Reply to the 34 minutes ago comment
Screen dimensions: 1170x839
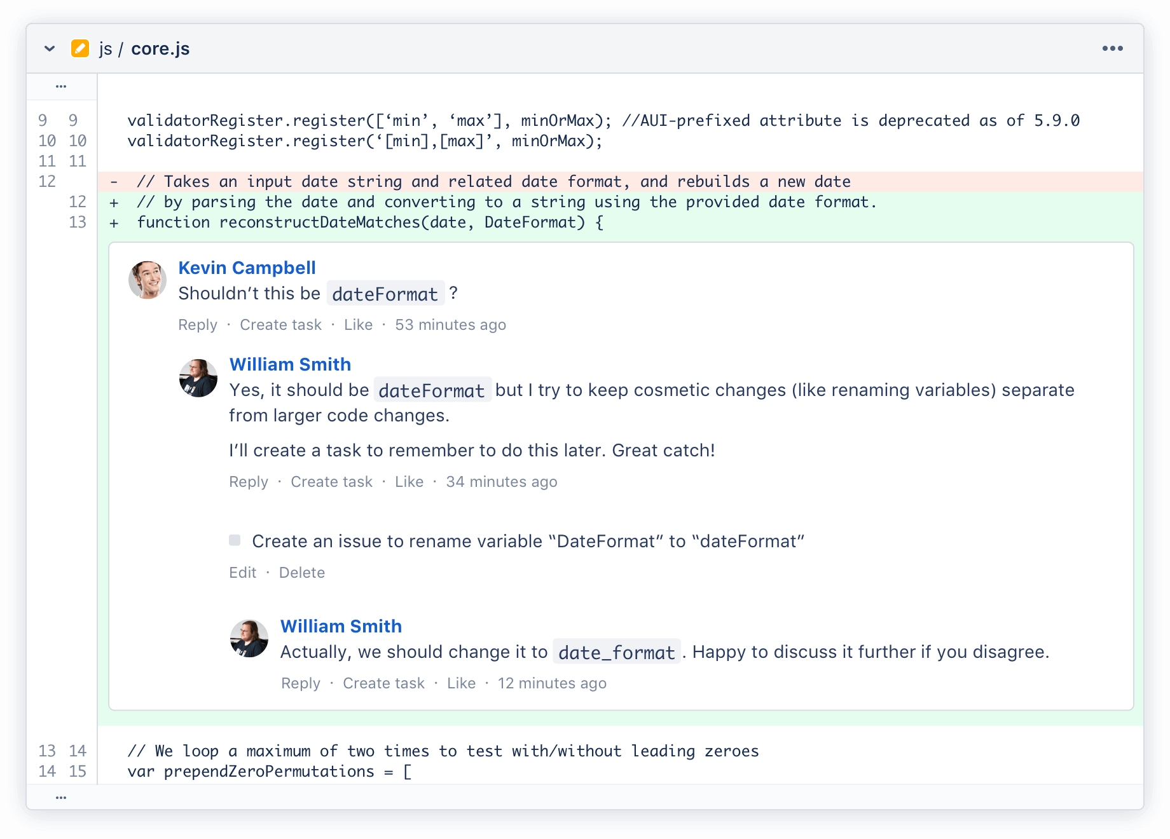tap(248, 482)
